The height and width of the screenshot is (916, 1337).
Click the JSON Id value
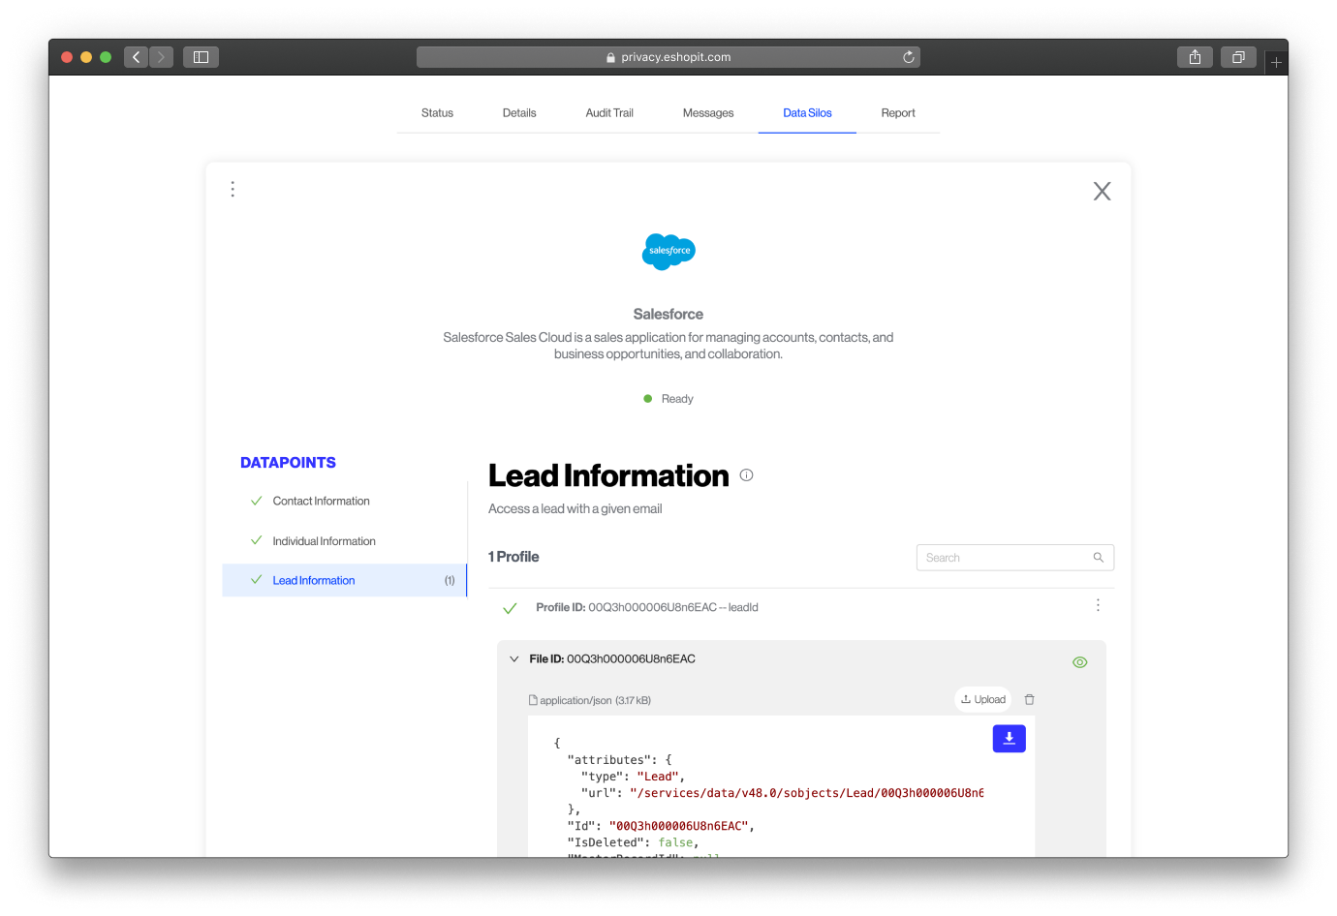(678, 826)
